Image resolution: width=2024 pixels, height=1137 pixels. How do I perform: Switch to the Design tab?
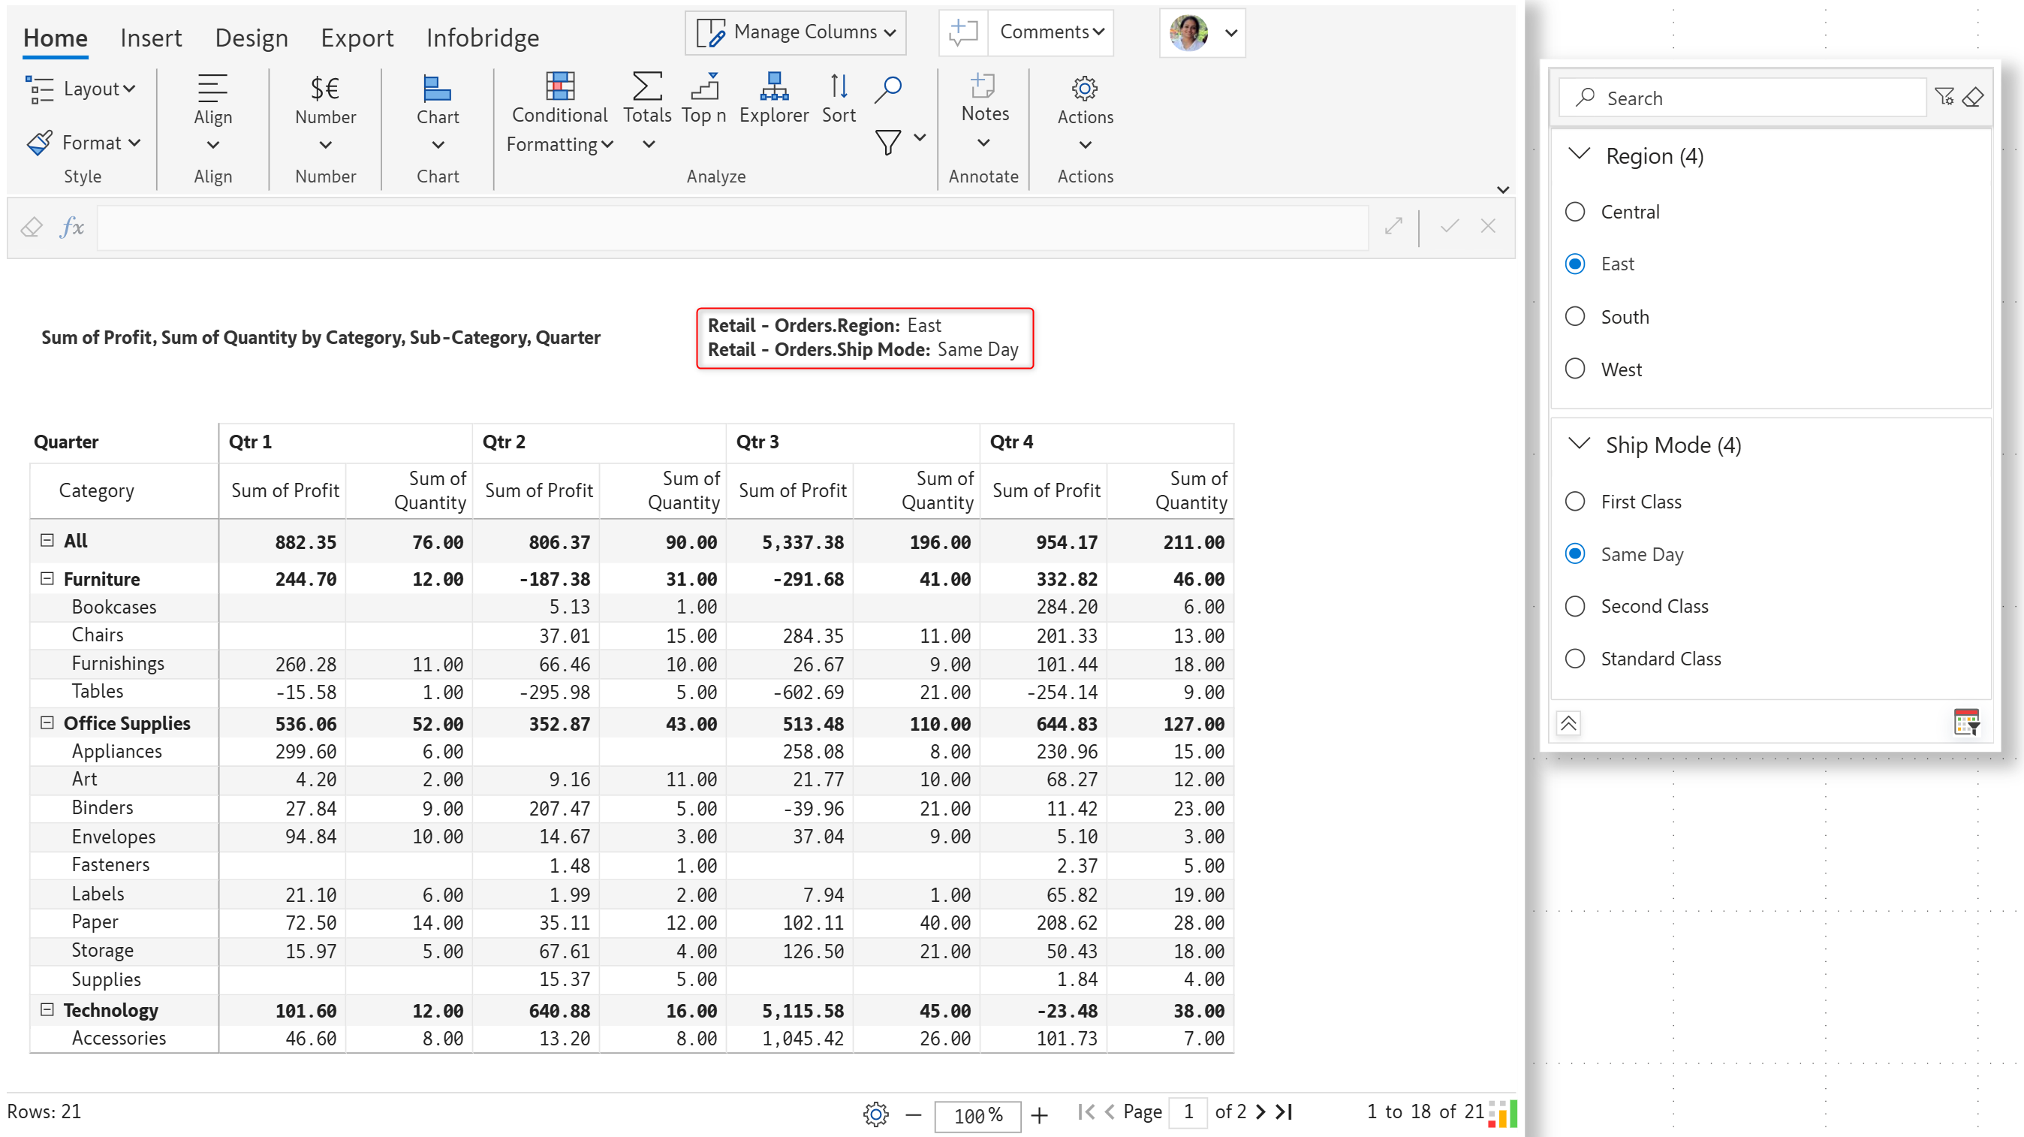tap(251, 38)
